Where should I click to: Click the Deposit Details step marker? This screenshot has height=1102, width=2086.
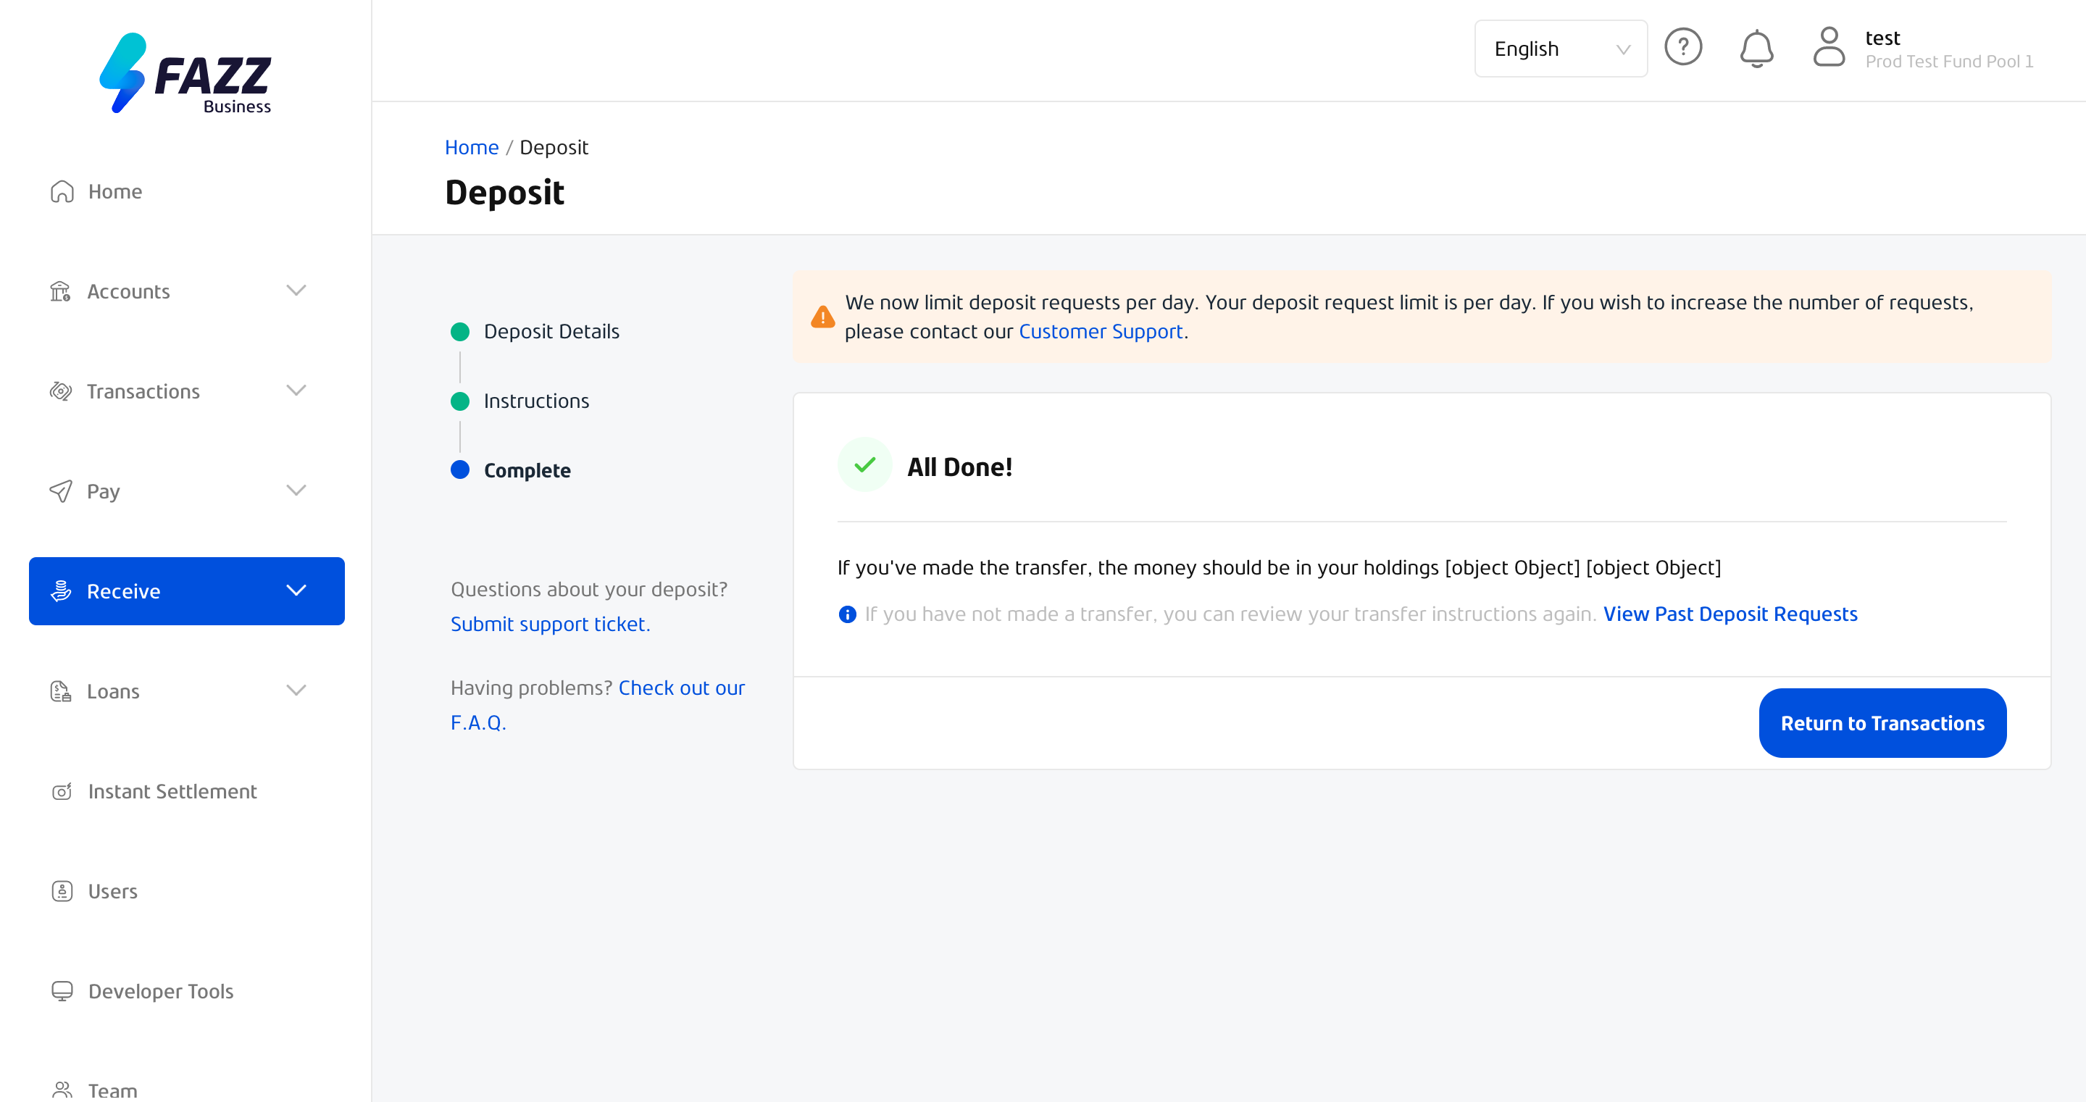pyautogui.click(x=460, y=331)
